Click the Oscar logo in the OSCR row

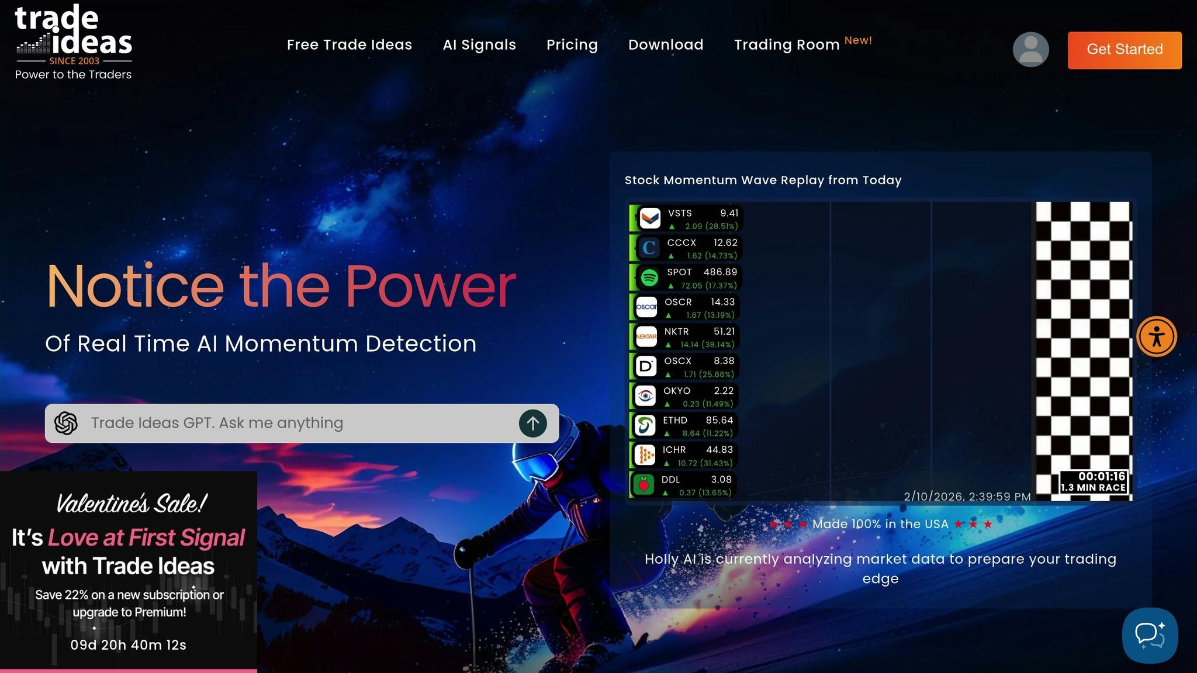pos(646,307)
